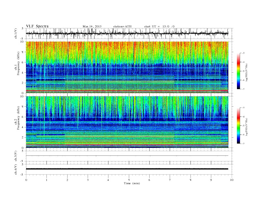This screenshot has width=261, height=202.
Task: Click the "-5" tick on ch.2 color bar
Action: (x=243, y=126)
